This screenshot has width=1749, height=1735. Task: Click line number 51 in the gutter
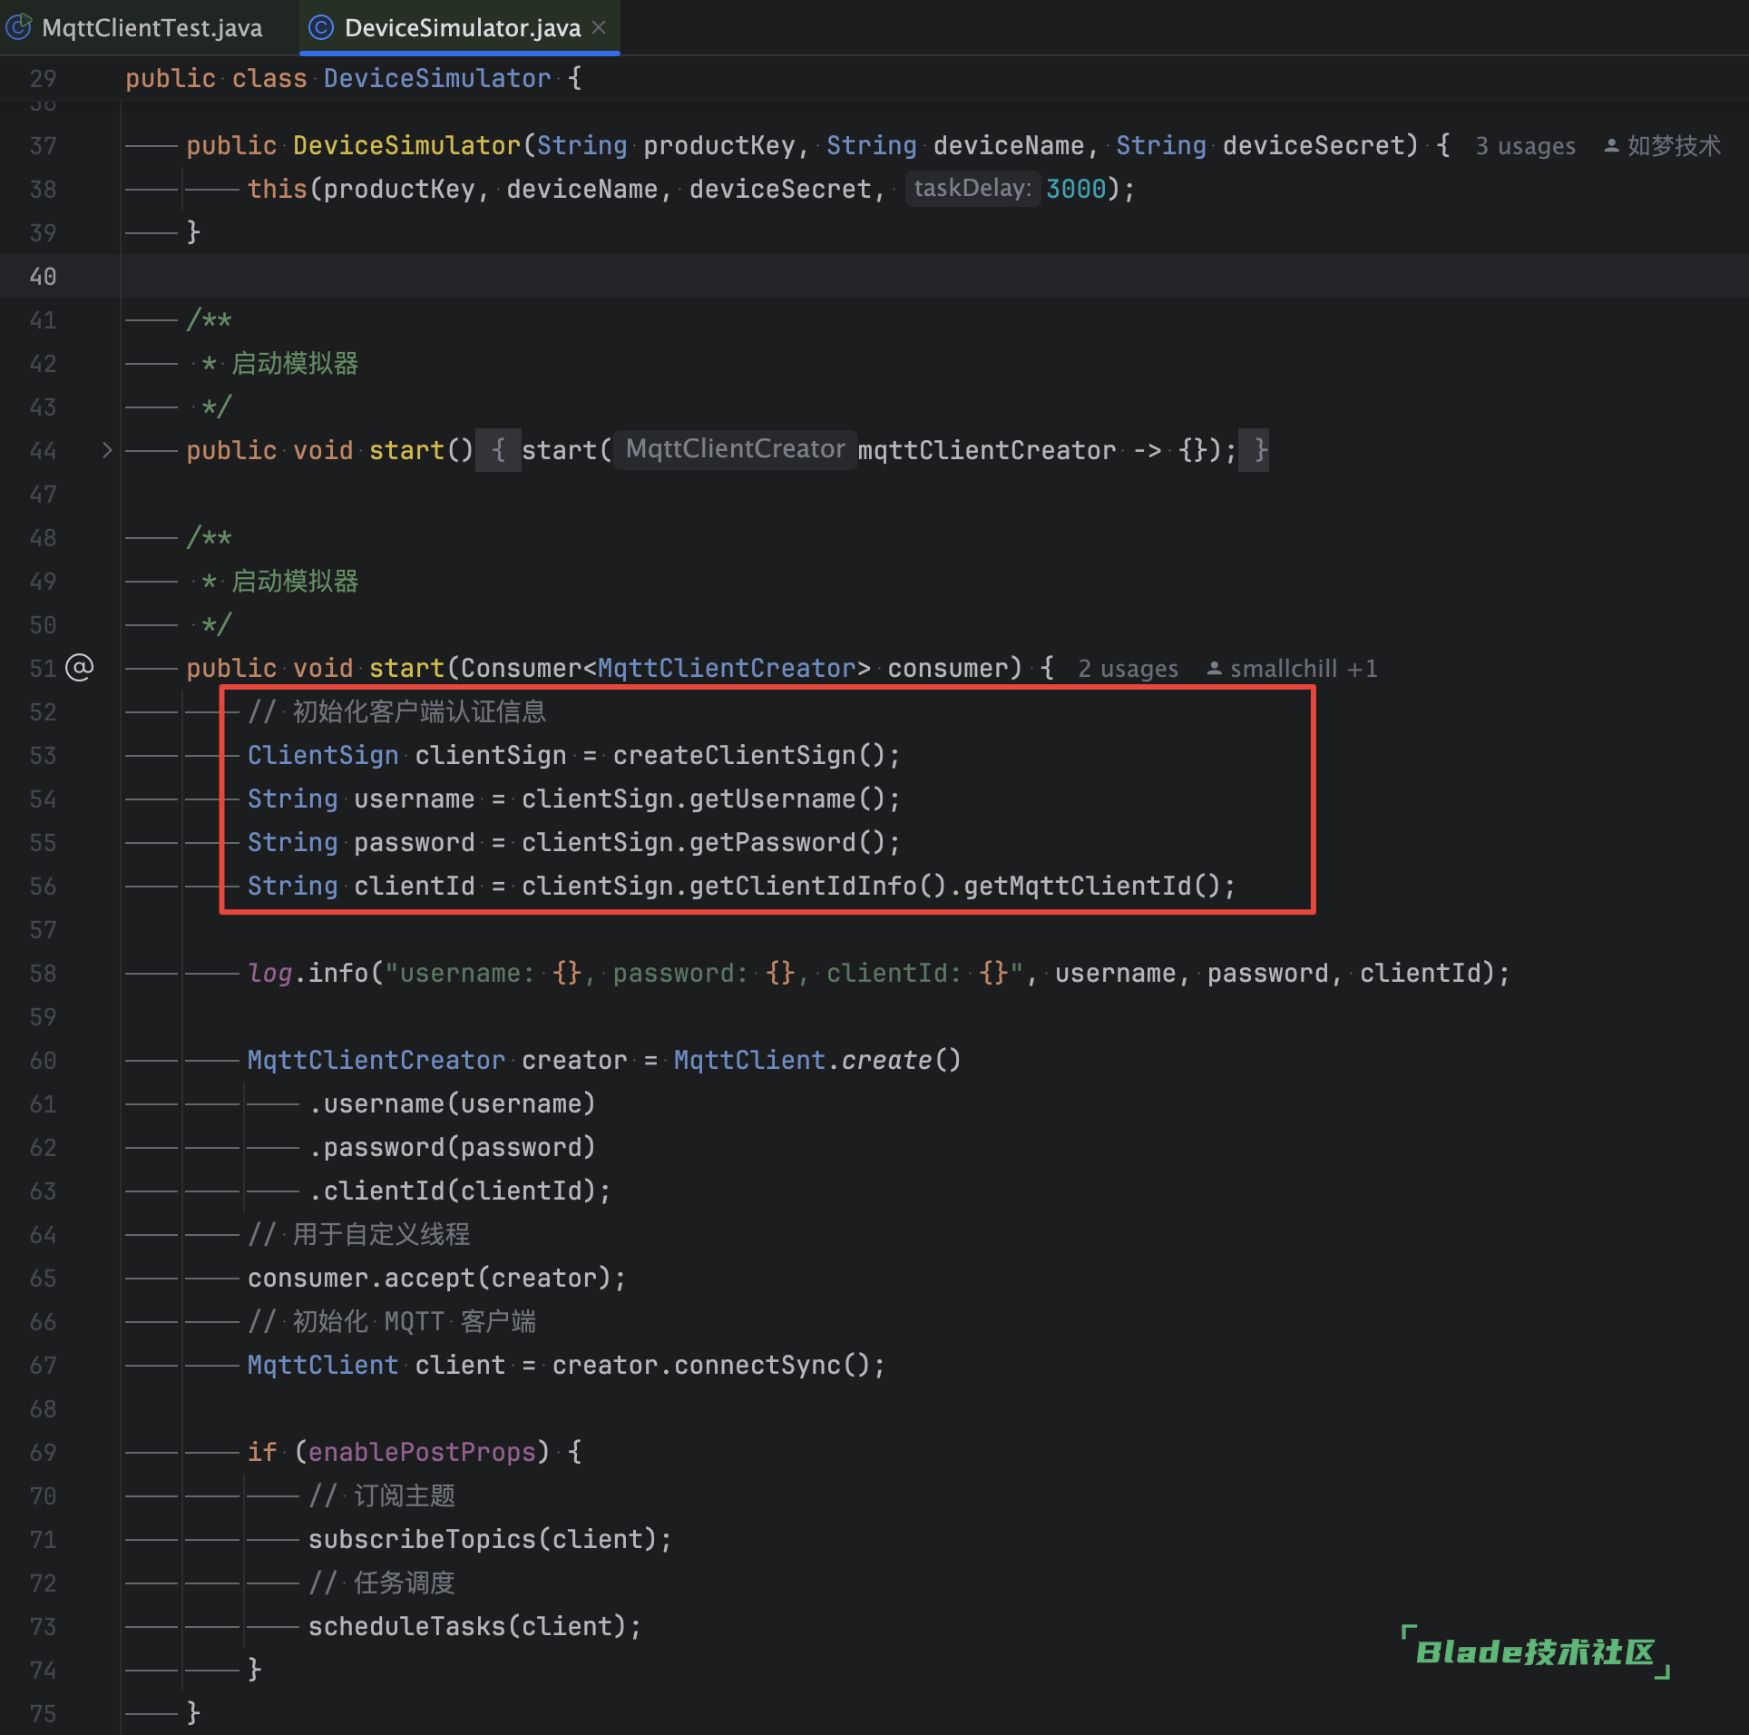point(43,668)
